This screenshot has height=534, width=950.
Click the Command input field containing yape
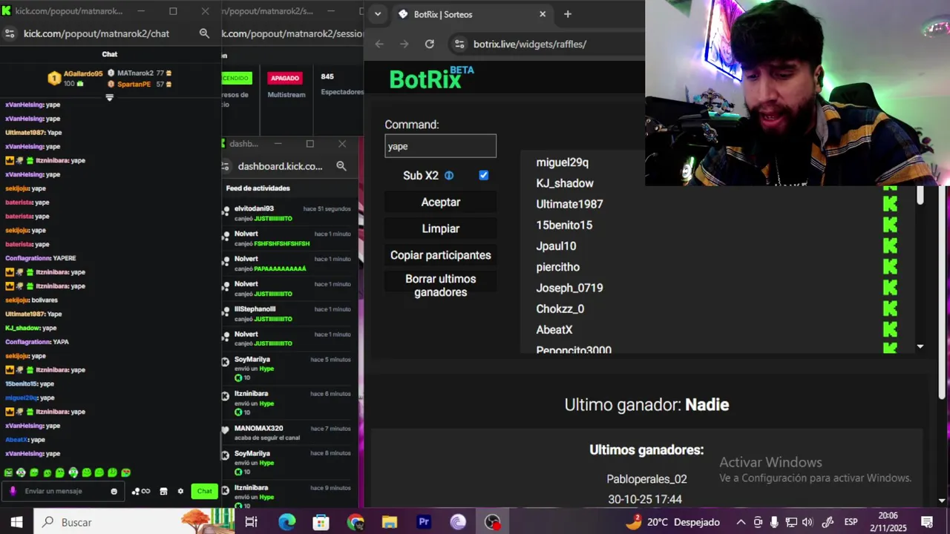pyautogui.click(x=441, y=146)
